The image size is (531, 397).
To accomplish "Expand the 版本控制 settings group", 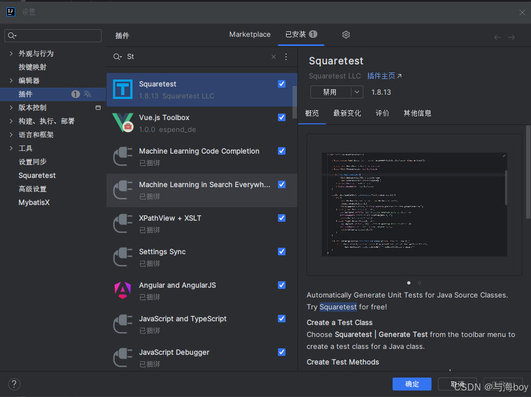I will tap(11, 108).
